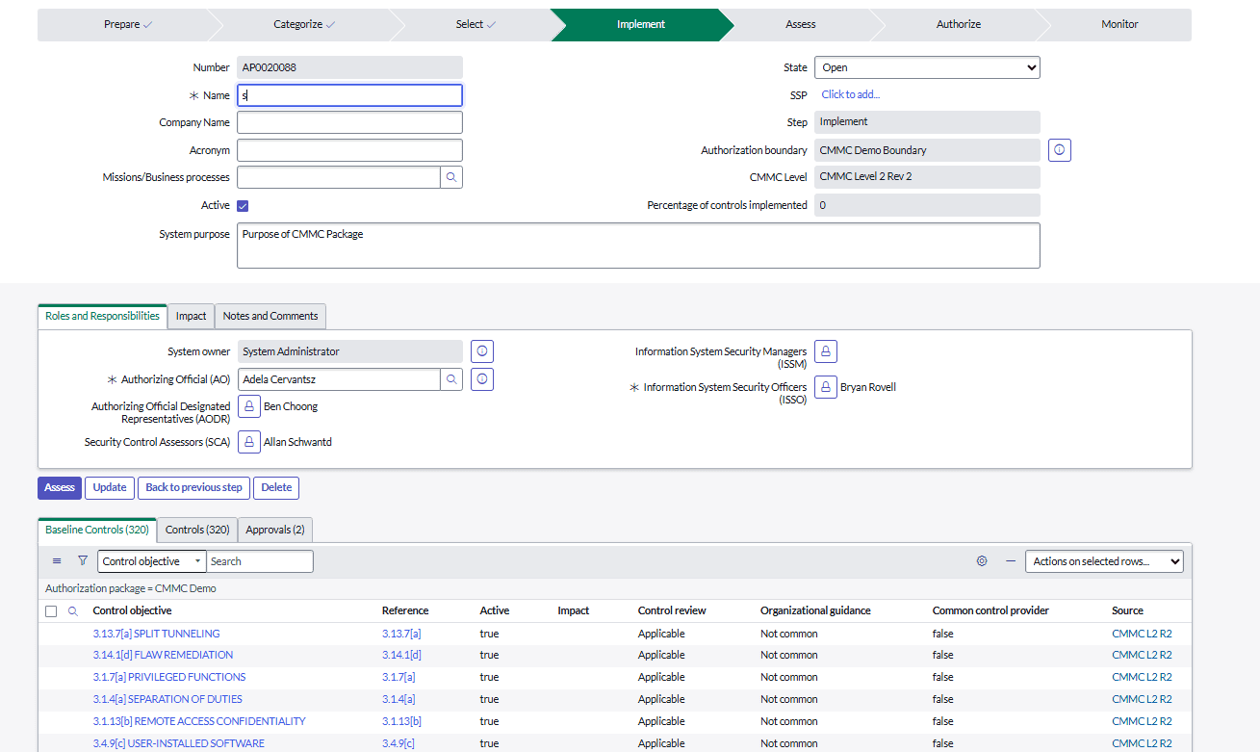This screenshot has width=1260, height=752.
Task: Click the System purpose text area
Action: [x=638, y=246]
